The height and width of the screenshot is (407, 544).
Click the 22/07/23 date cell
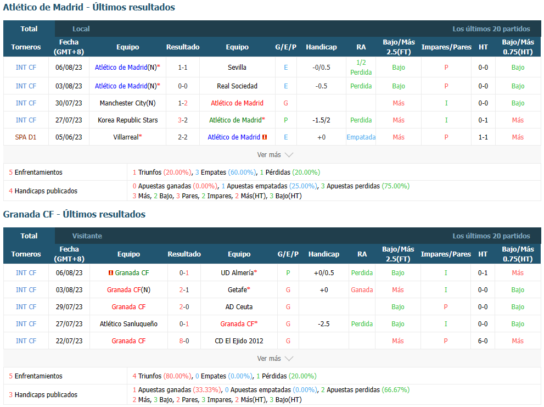click(x=69, y=341)
